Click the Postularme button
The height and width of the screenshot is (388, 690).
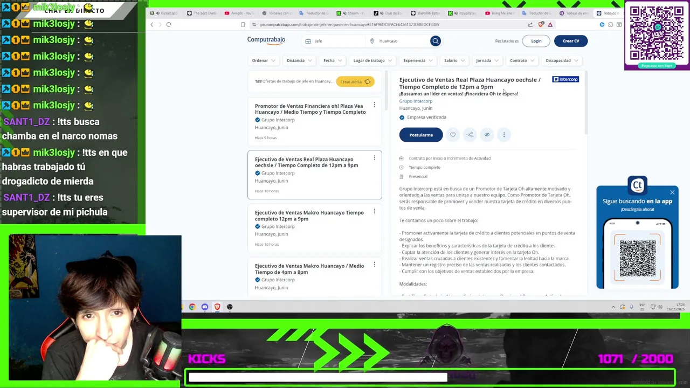click(x=421, y=135)
